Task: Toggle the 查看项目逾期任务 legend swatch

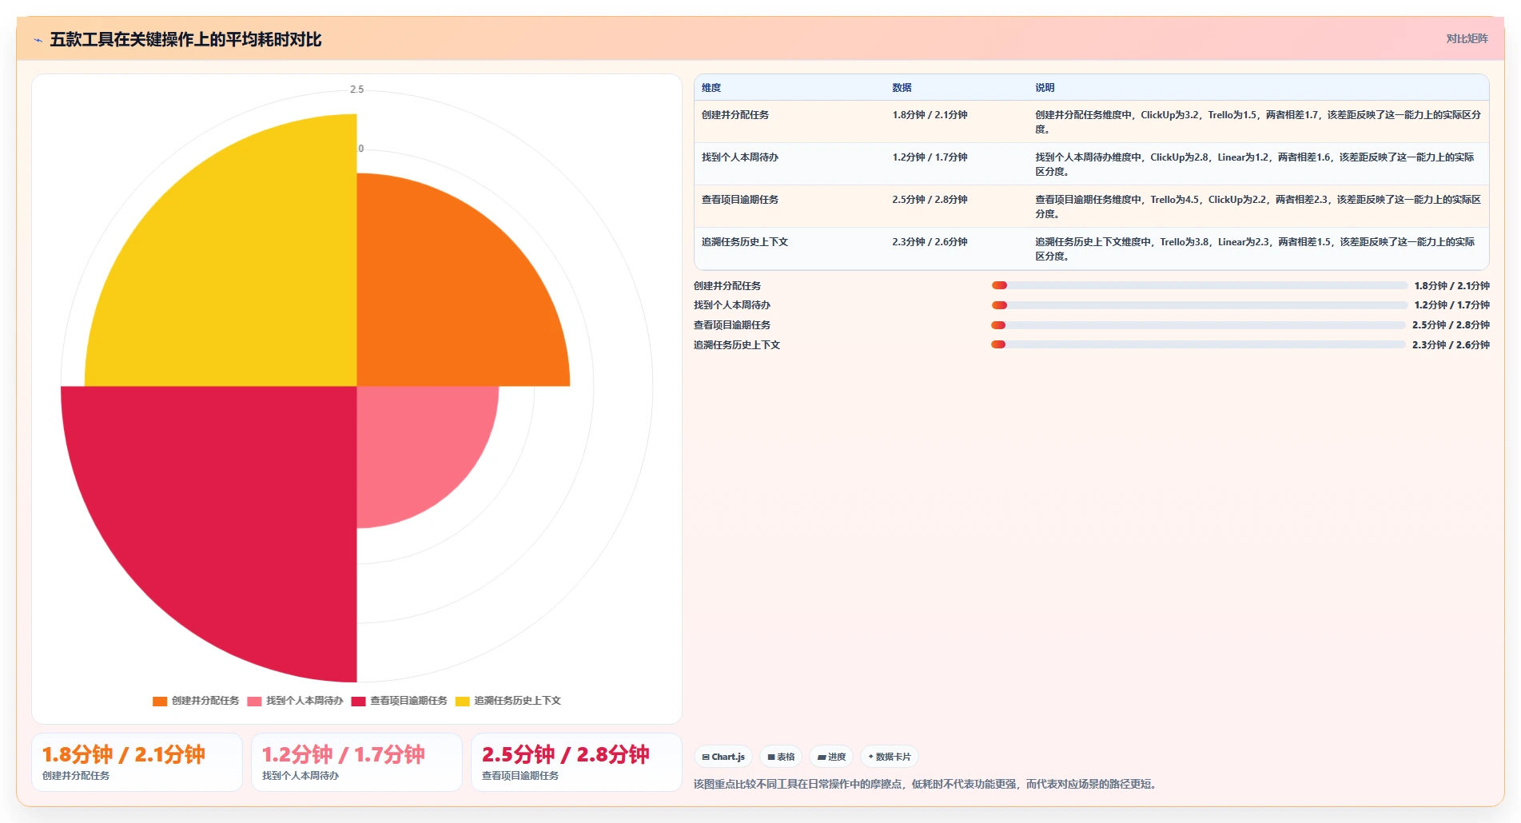Action: tap(358, 701)
